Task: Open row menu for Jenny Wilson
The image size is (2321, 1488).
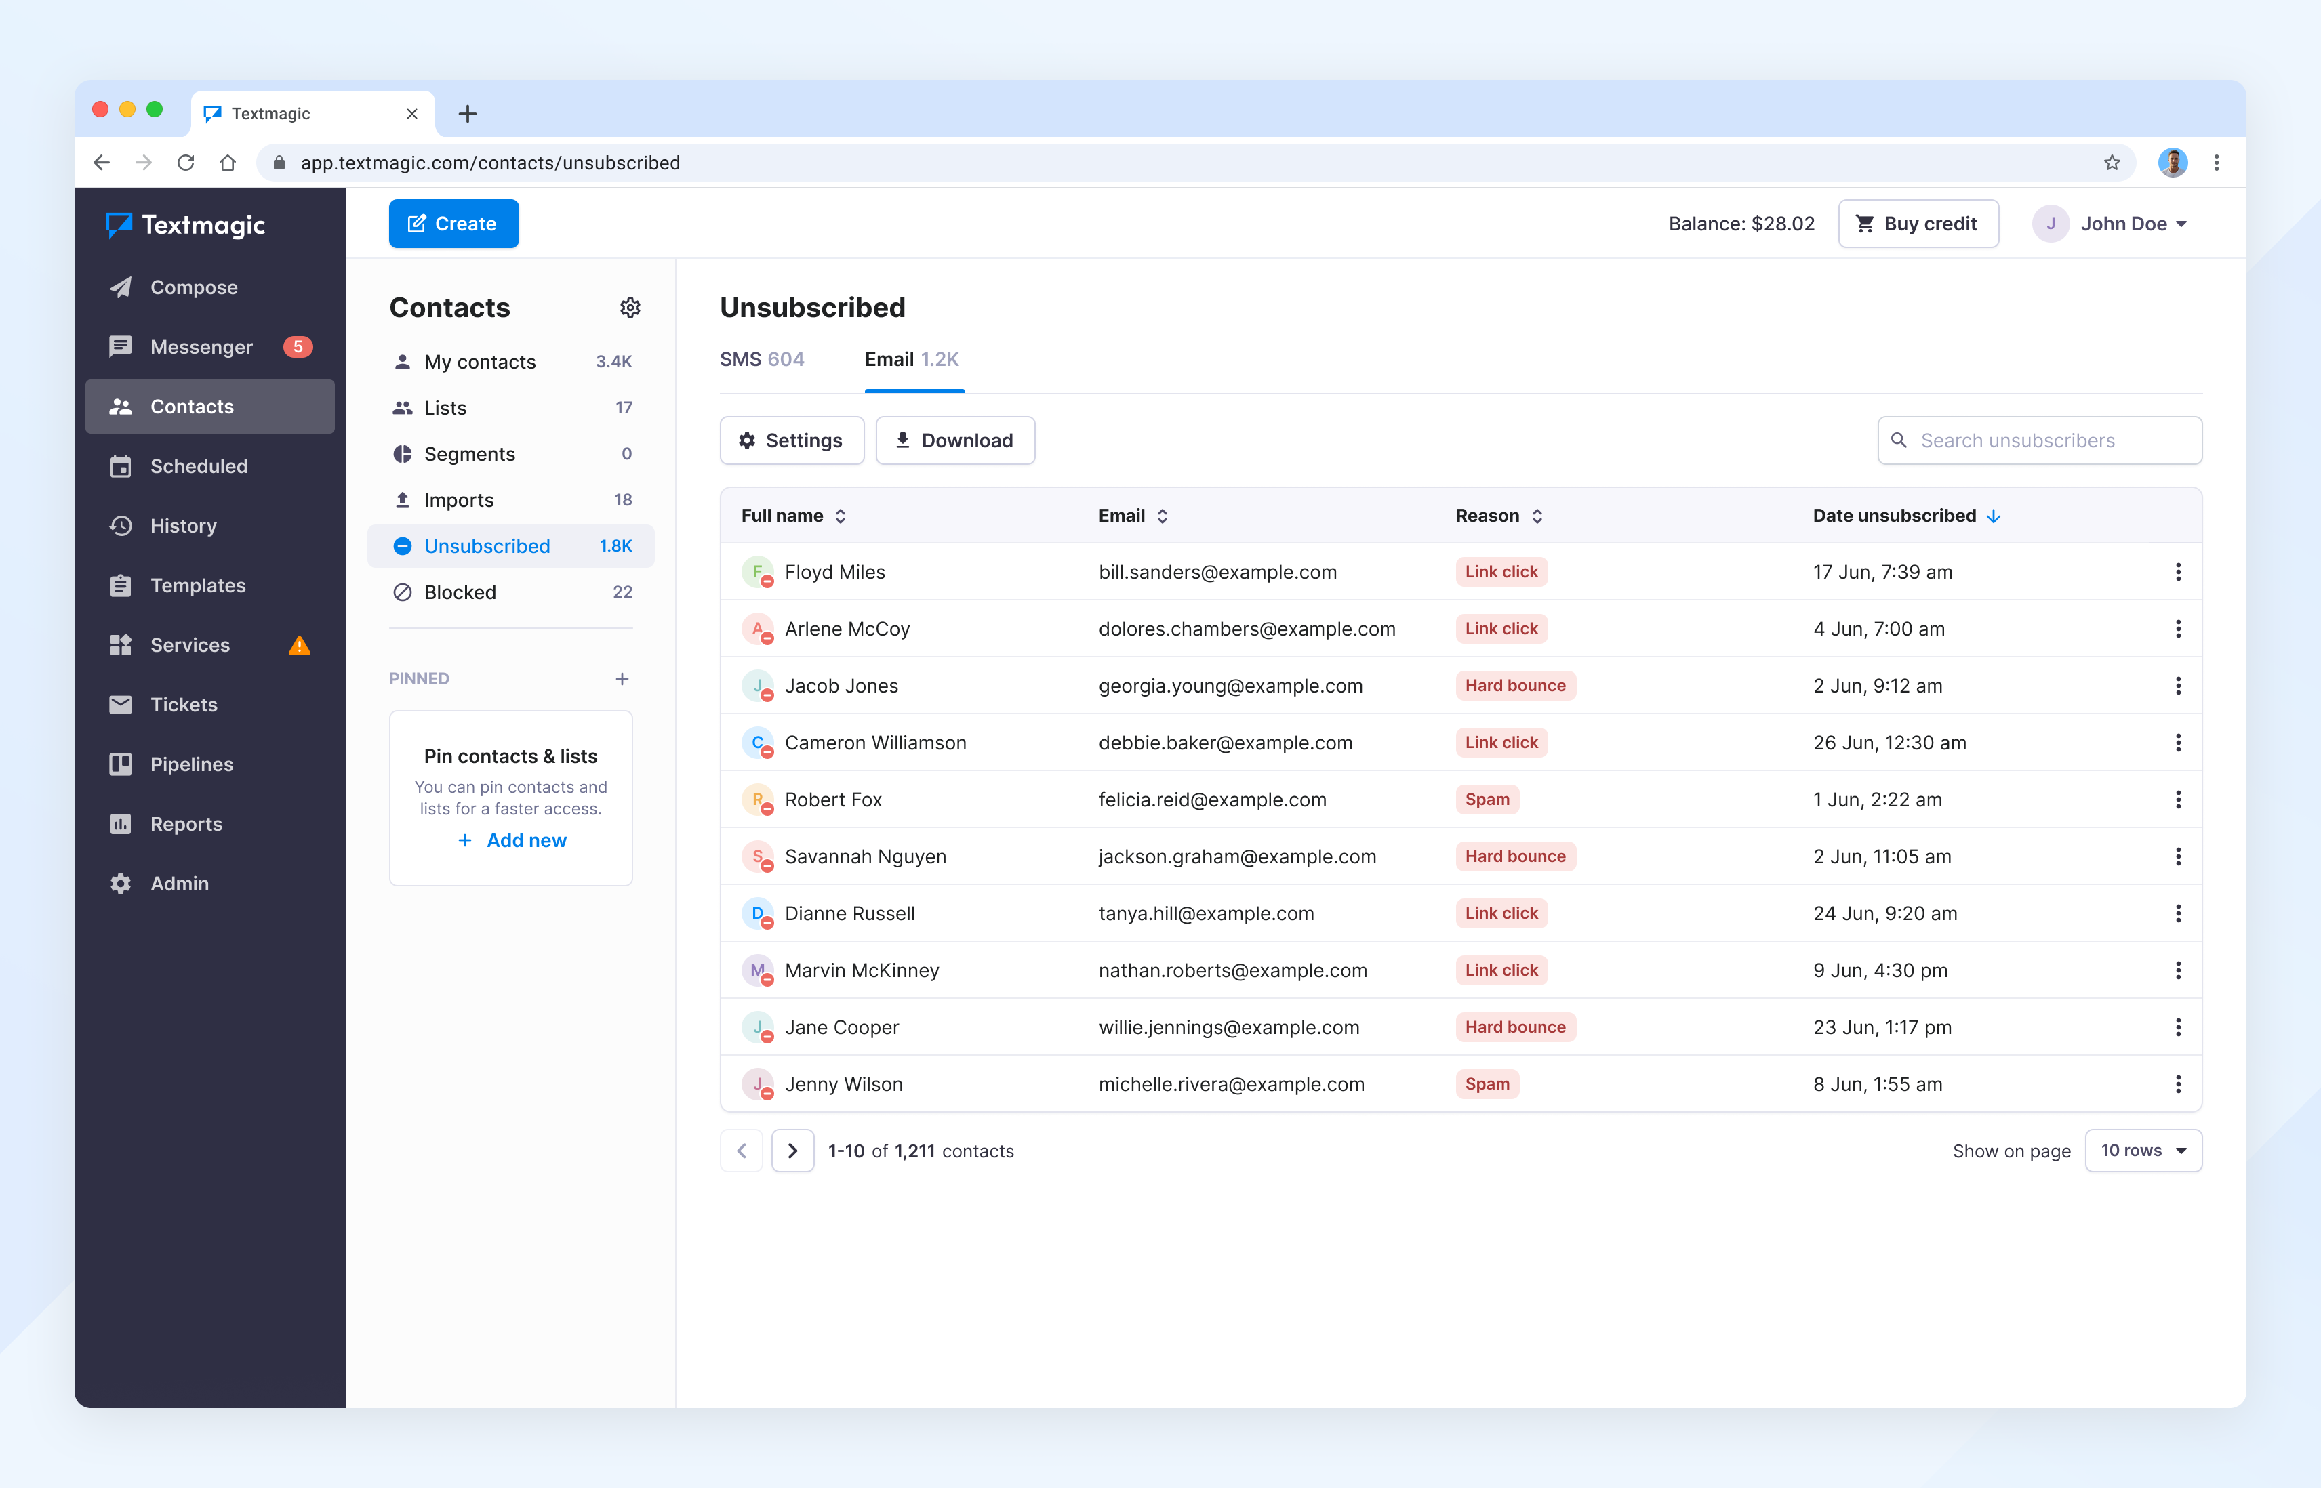Action: point(2178,1084)
